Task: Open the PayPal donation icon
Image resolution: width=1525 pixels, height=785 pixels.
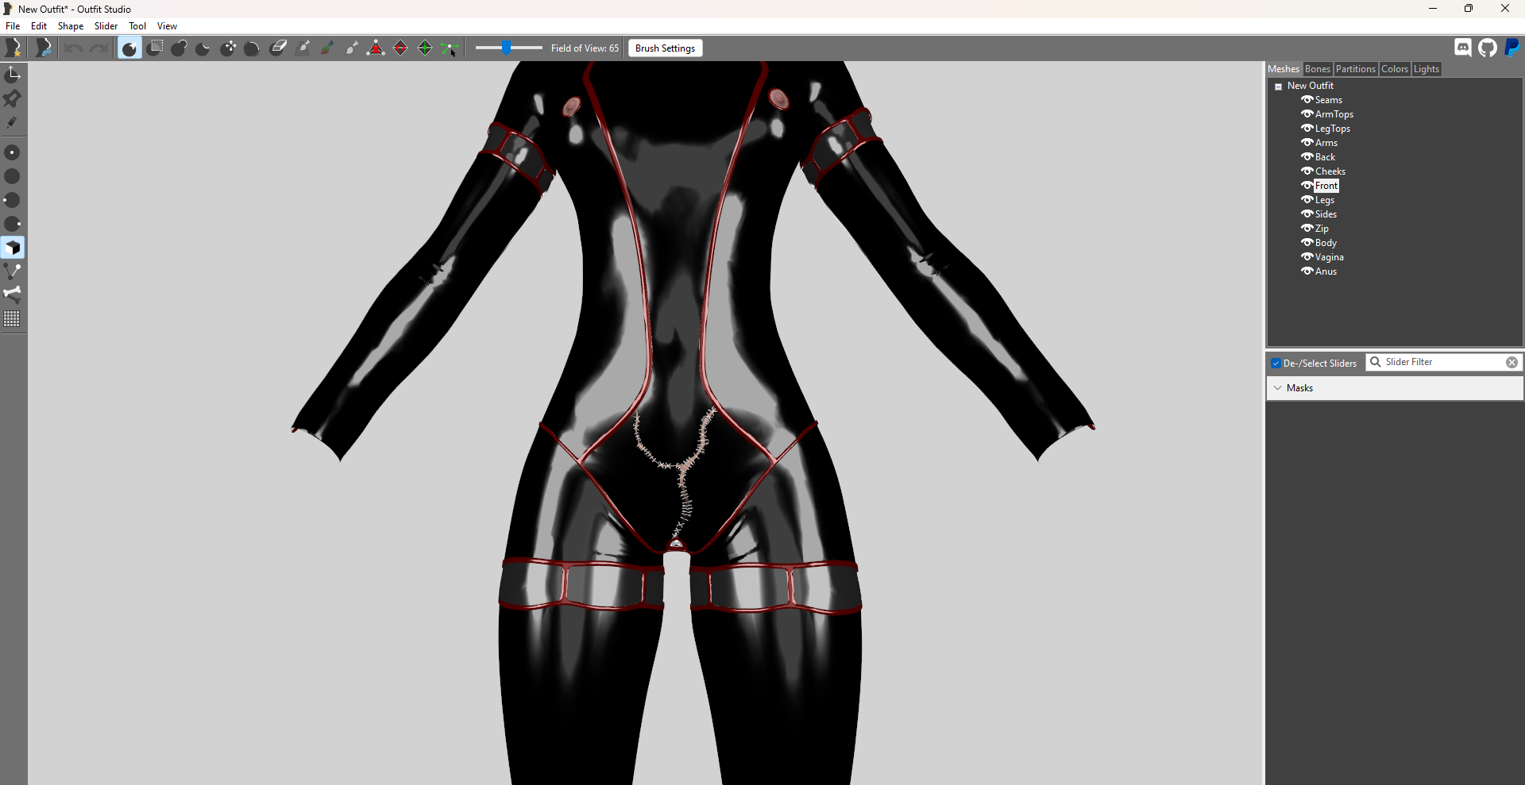Action: [1512, 48]
